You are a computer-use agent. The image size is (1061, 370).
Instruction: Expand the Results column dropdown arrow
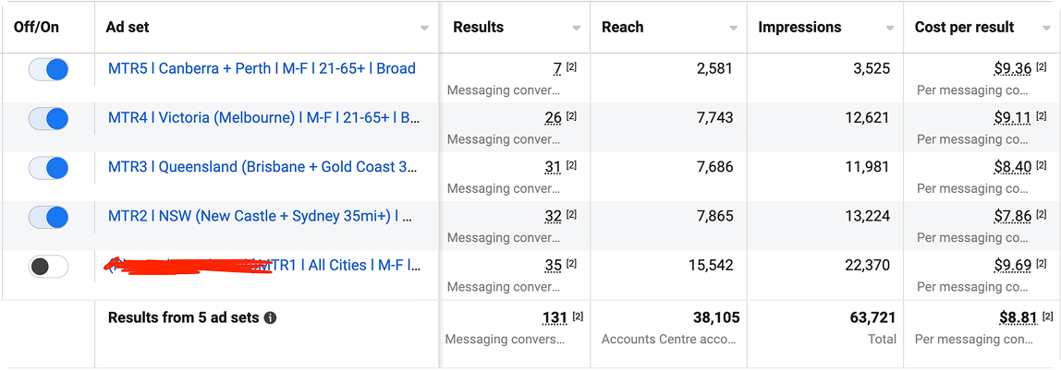pyautogui.click(x=577, y=29)
